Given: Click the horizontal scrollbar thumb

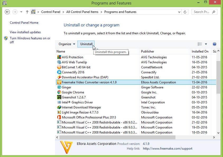Looking at the screenshot, I should [118, 137].
